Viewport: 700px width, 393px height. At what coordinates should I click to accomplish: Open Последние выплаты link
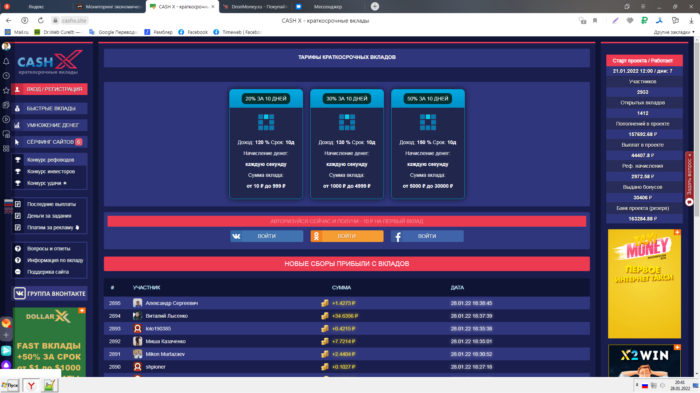51,204
